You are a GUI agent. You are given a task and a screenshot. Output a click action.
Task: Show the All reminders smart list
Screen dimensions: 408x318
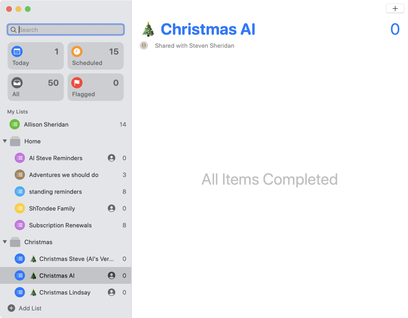tap(36, 87)
